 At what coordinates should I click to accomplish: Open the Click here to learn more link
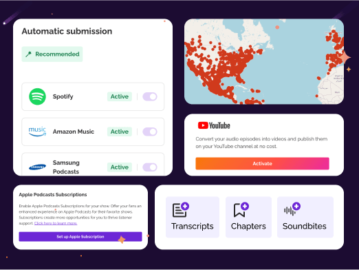[56, 223]
